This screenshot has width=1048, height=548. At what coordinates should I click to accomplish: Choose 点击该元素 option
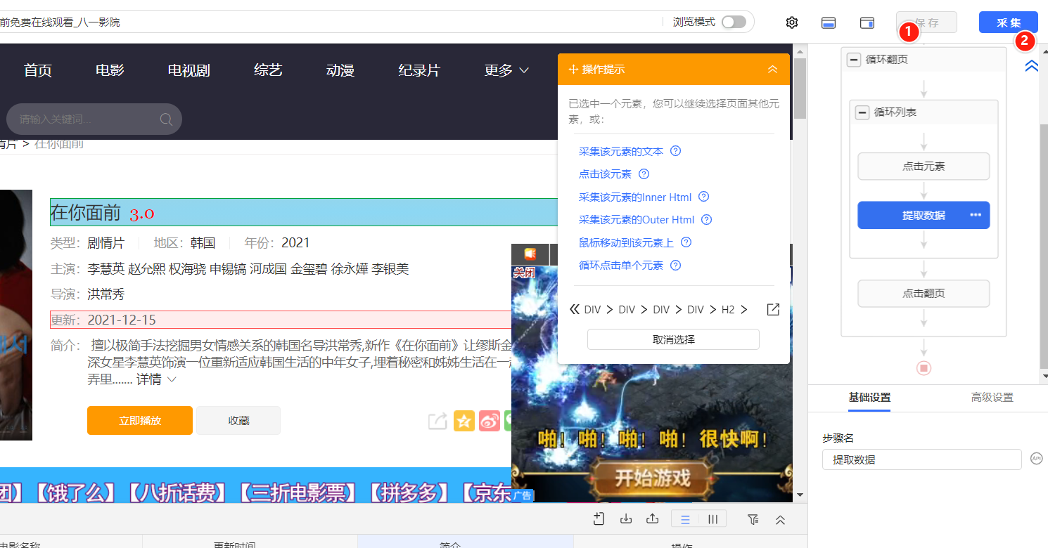pyautogui.click(x=605, y=174)
